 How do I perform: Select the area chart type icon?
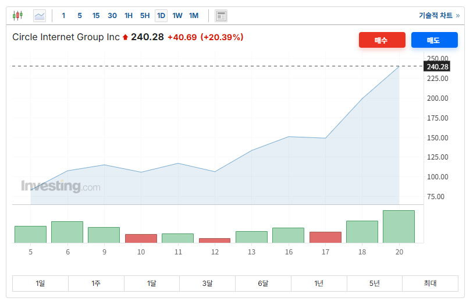(x=40, y=16)
